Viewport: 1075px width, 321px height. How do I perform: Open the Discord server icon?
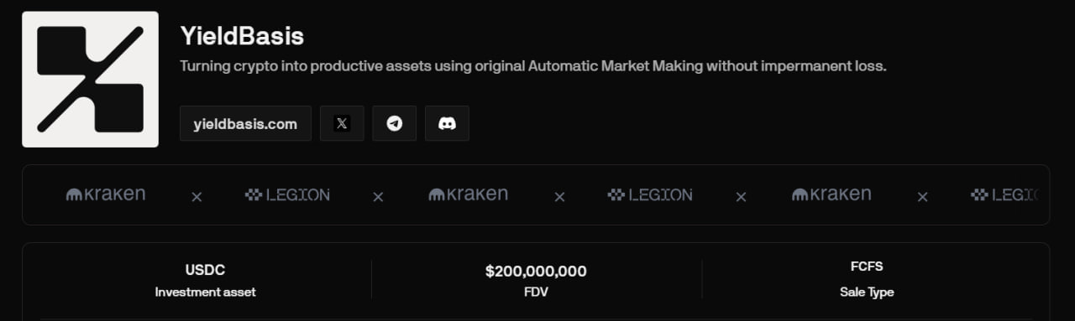point(447,123)
